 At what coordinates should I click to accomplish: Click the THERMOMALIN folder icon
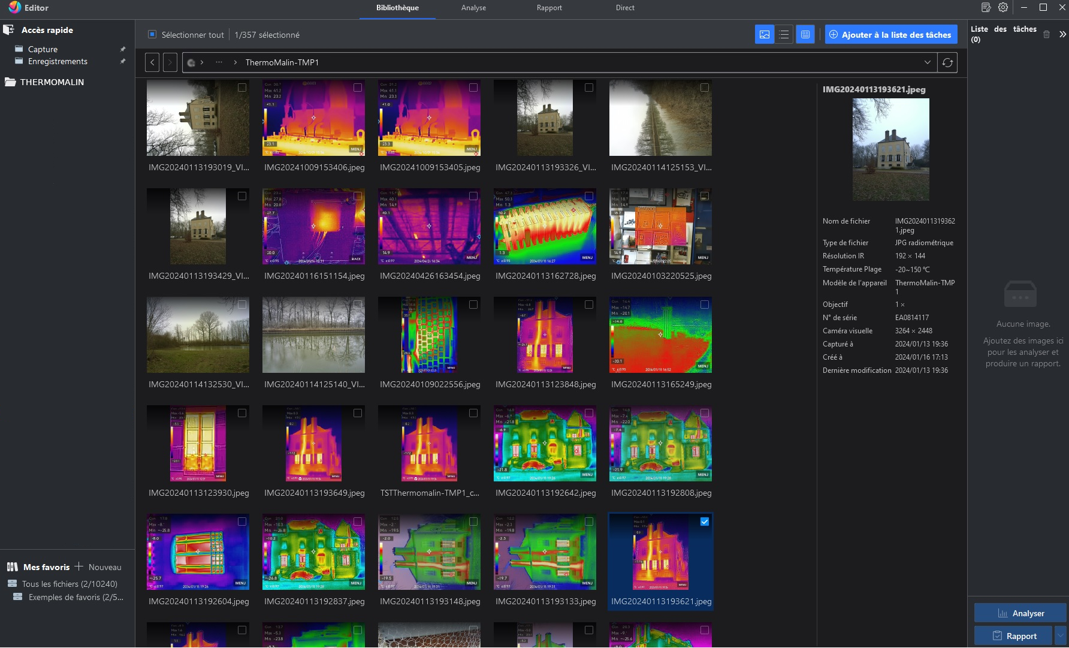tap(10, 82)
